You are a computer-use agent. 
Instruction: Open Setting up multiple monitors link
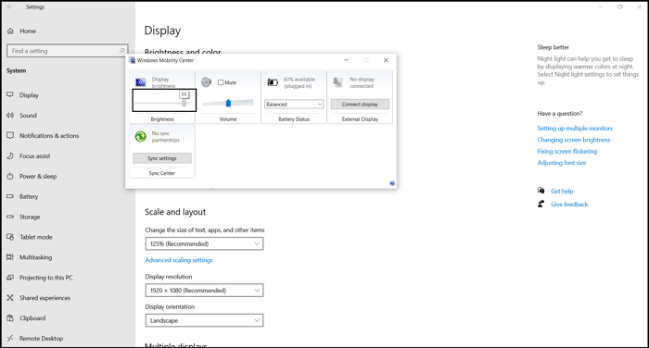click(x=575, y=128)
